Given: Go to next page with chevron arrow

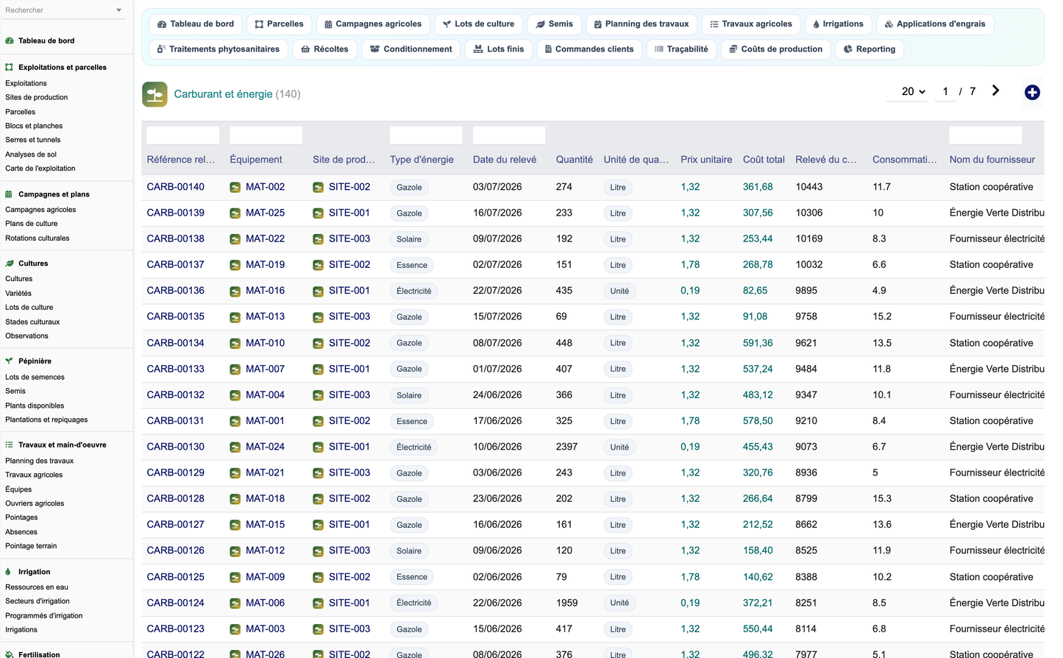Looking at the screenshot, I should 995,91.
